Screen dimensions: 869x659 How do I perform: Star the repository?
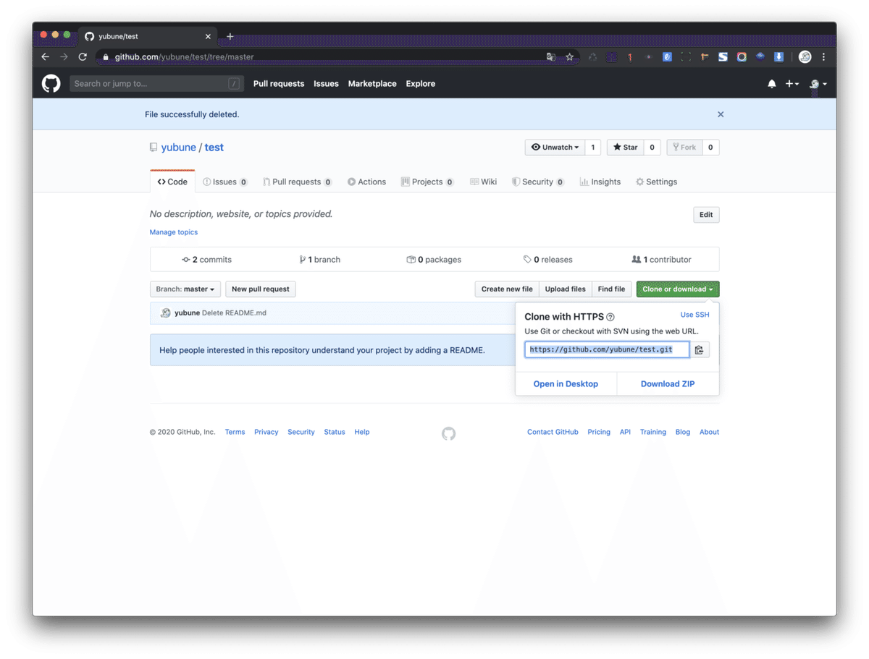[x=625, y=148]
